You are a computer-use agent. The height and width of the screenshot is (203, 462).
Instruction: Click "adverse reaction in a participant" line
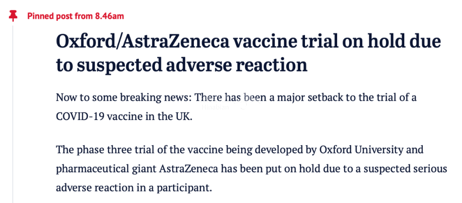[x=134, y=188]
